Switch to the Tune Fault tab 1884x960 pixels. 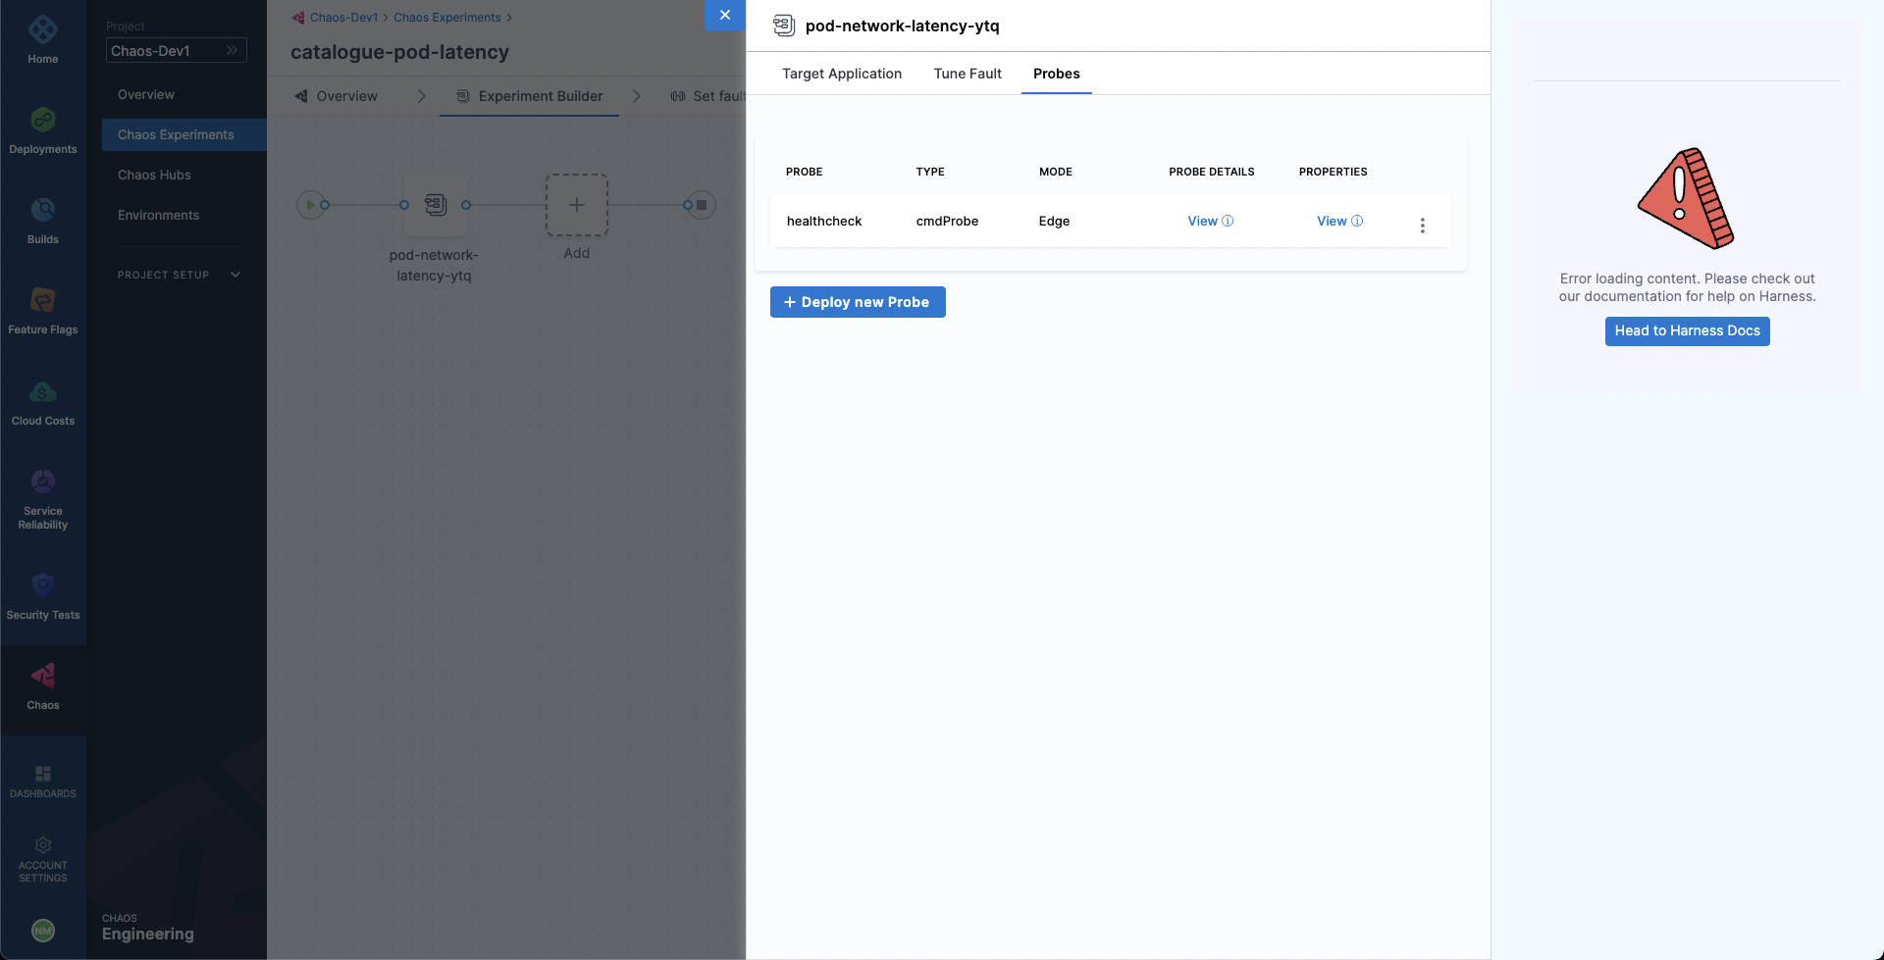tap(968, 74)
